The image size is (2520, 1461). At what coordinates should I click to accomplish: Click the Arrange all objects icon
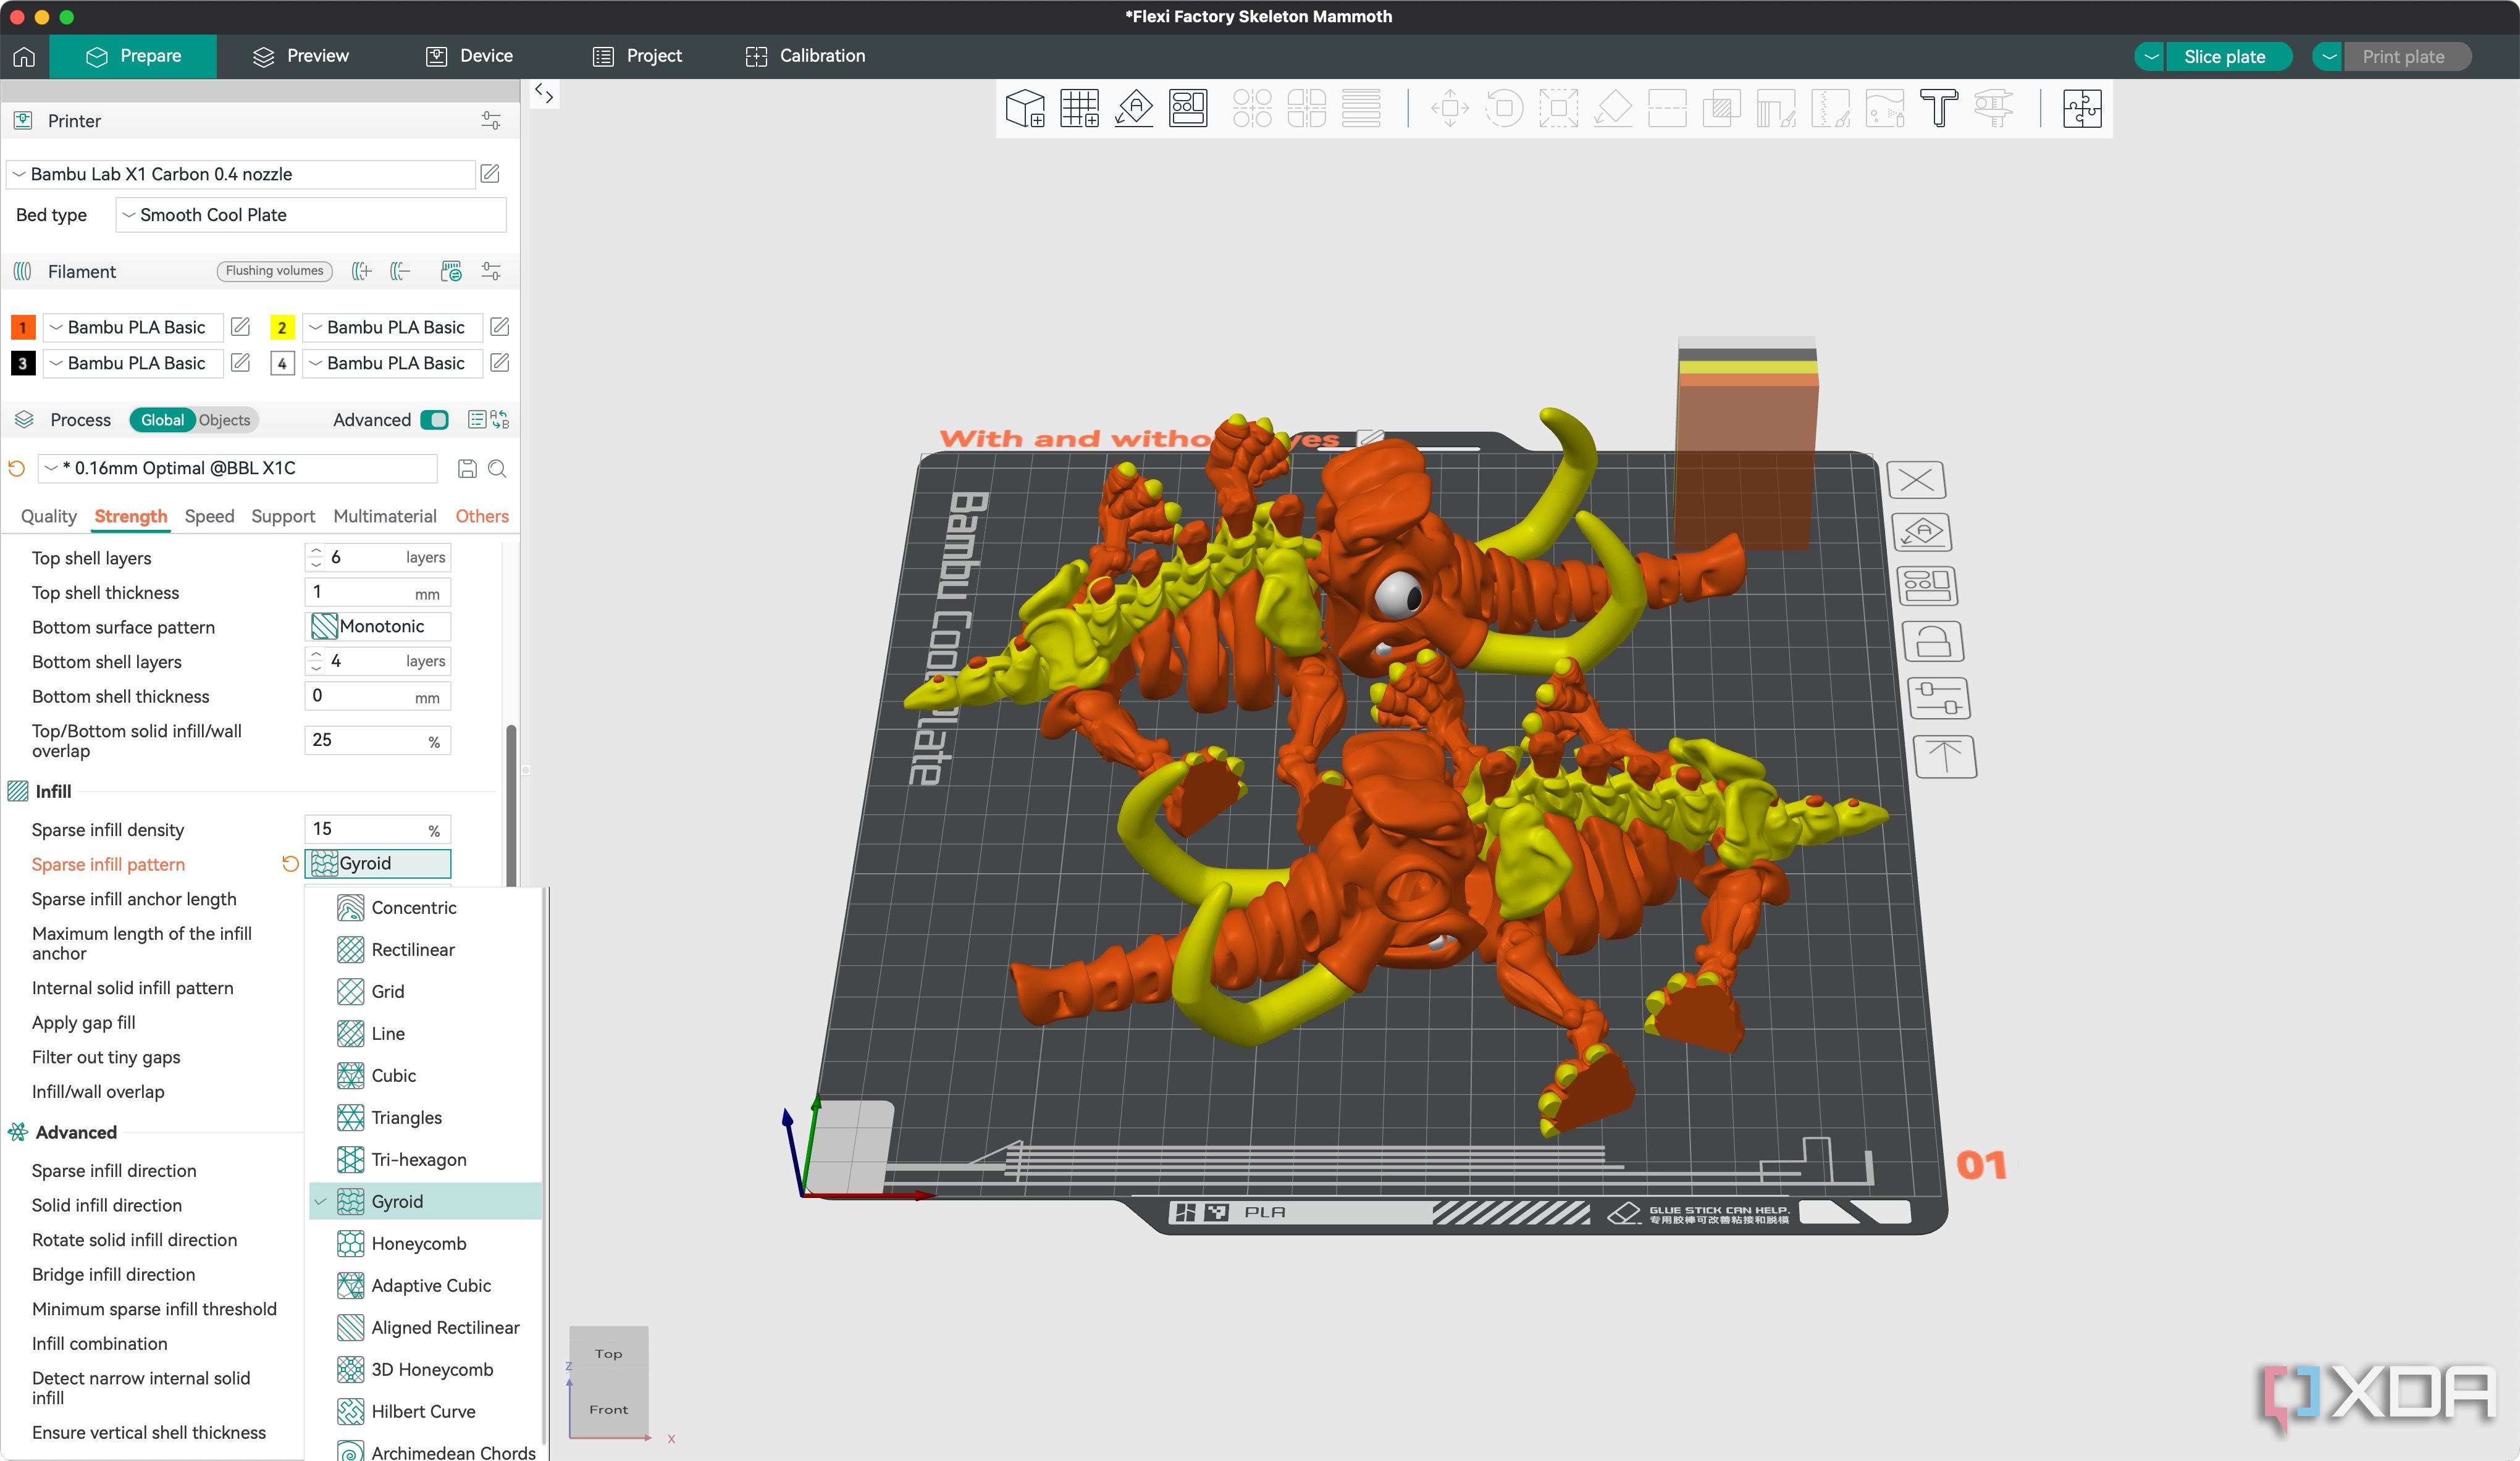pyautogui.click(x=1188, y=108)
